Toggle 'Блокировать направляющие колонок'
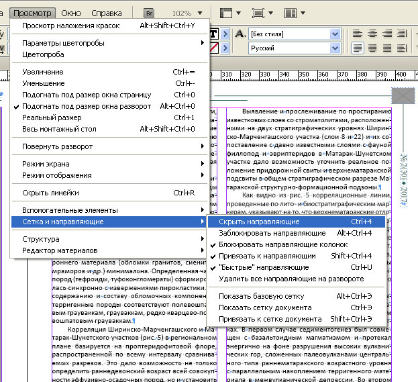Screen dimensions: 418x382 click(x=297, y=244)
